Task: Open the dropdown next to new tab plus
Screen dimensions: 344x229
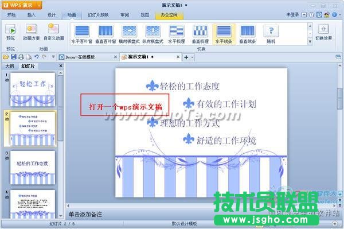Action: (192, 57)
